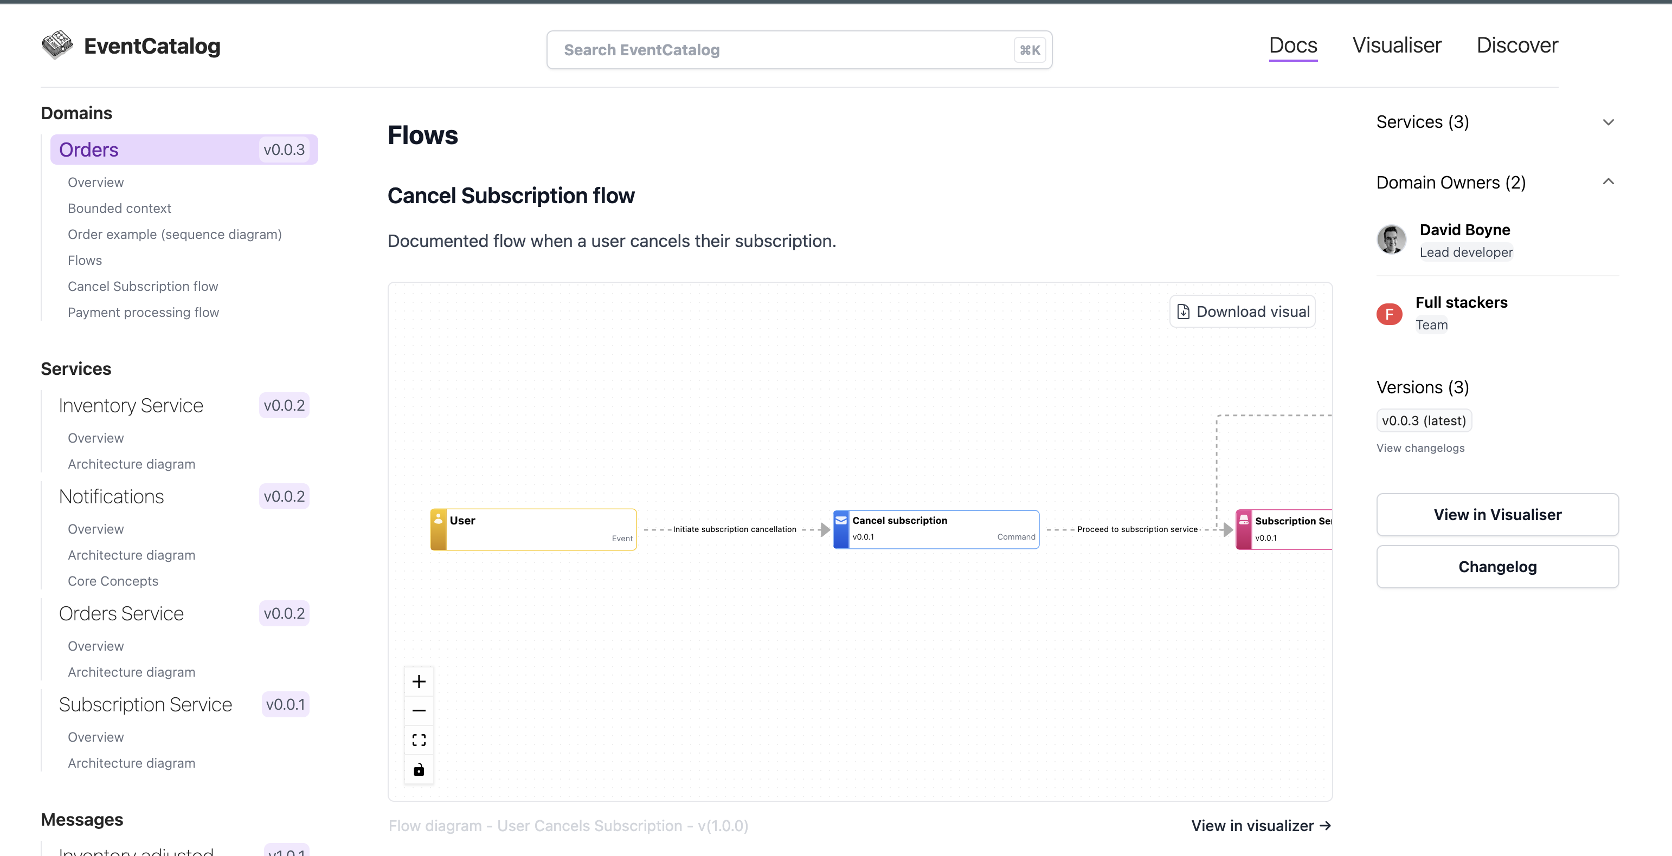The height and width of the screenshot is (856, 1672).
Task: Click the View in Visualiser button
Action: [x=1497, y=514]
